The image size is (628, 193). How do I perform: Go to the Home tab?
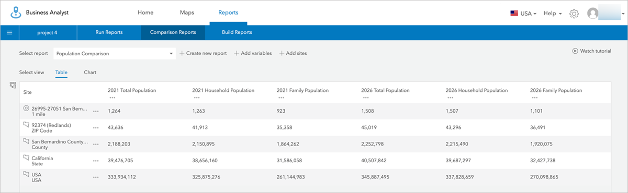145,13
